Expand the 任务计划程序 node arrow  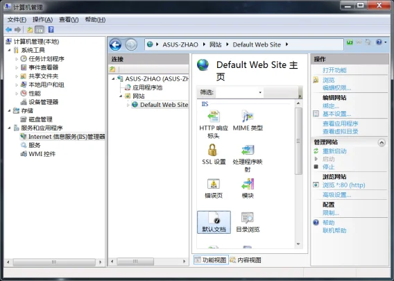pos(17,59)
